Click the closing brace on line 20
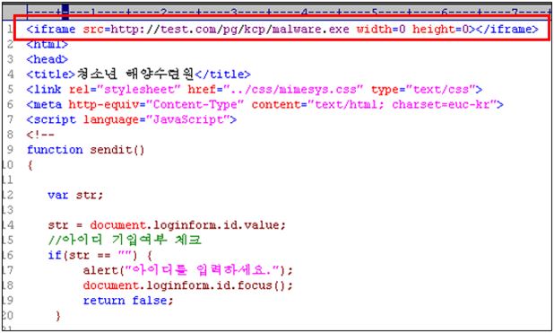This screenshot has height=333, width=554. (x=58, y=315)
